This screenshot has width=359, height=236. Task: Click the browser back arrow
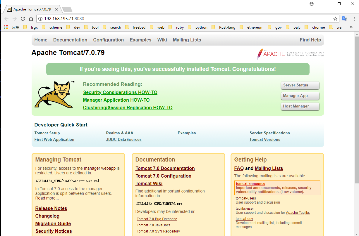(6, 19)
